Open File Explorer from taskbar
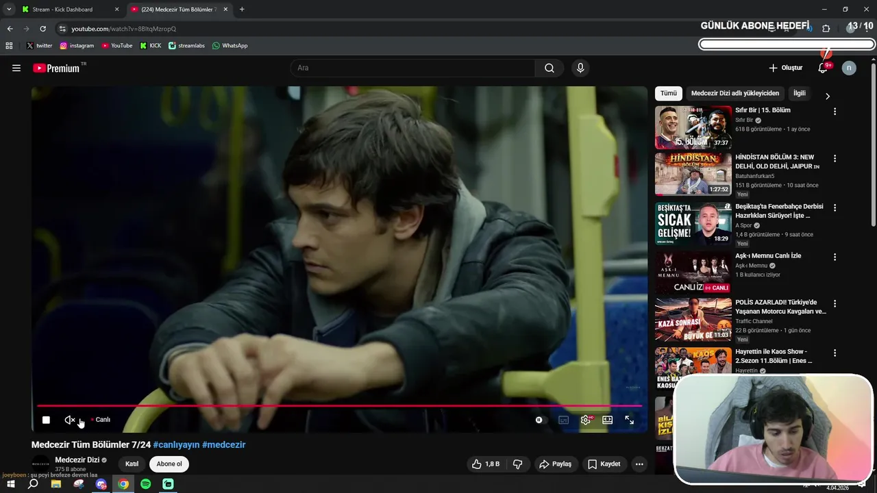 56,484
